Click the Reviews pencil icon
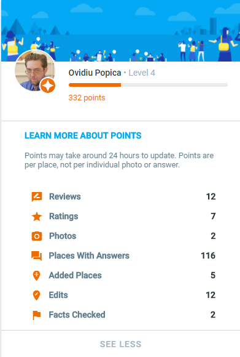Screen dimensions: 240x357 [x=37, y=197]
